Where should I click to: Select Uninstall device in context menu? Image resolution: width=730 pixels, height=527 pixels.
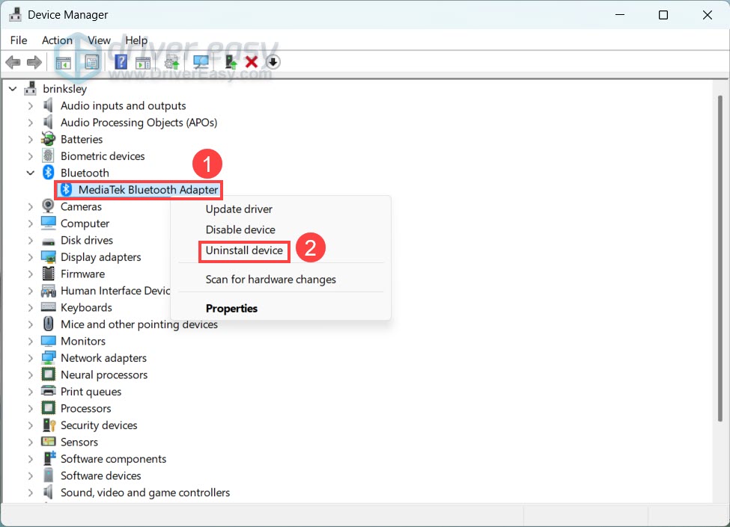244,250
